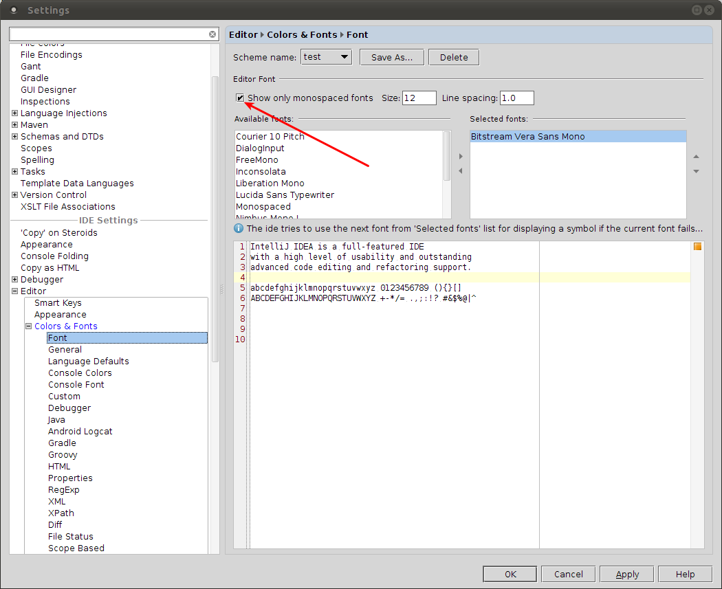The height and width of the screenshot is (589, 722).
Task: Collapse the Colors & Fonts node
Action: click(29, 326)
